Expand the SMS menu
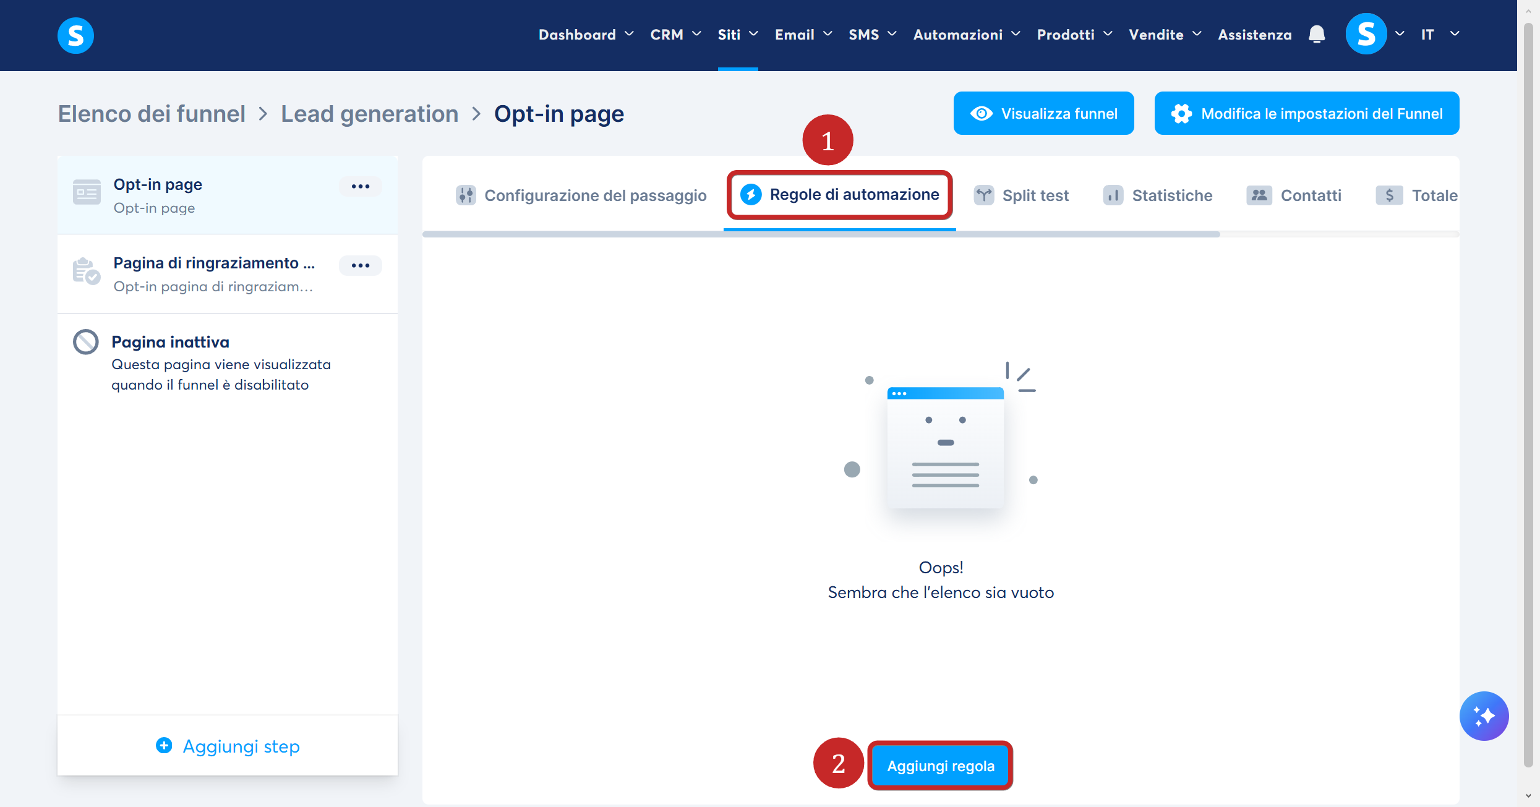The image size is (1540, 807). pyautogui.click(x=872, y=35)
